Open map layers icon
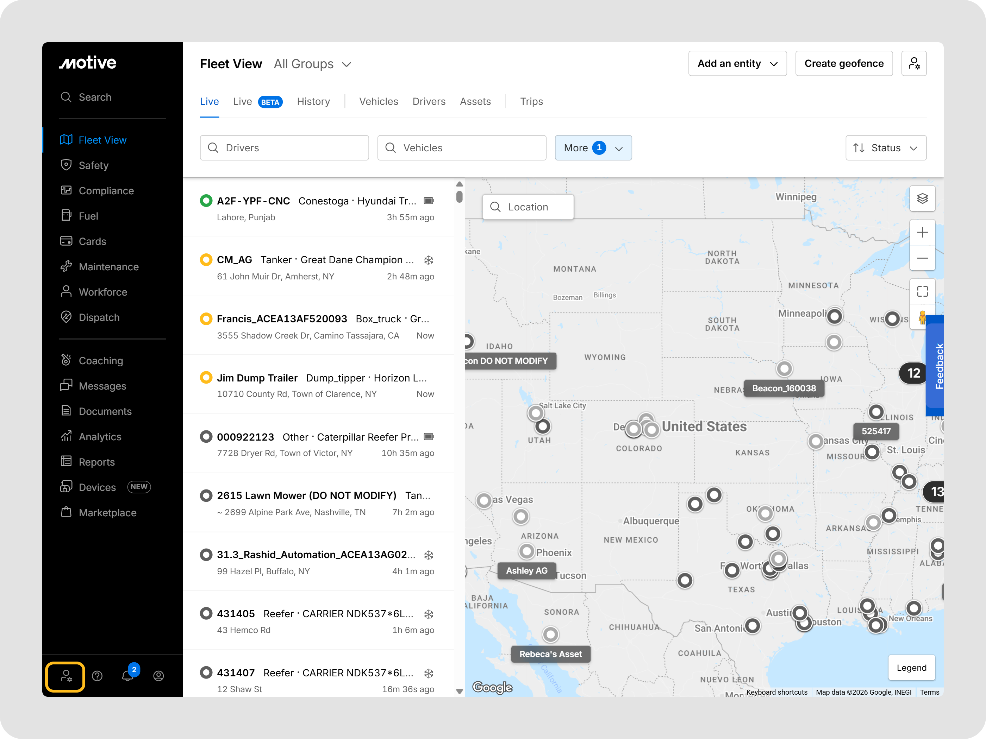 click(922, 198)
